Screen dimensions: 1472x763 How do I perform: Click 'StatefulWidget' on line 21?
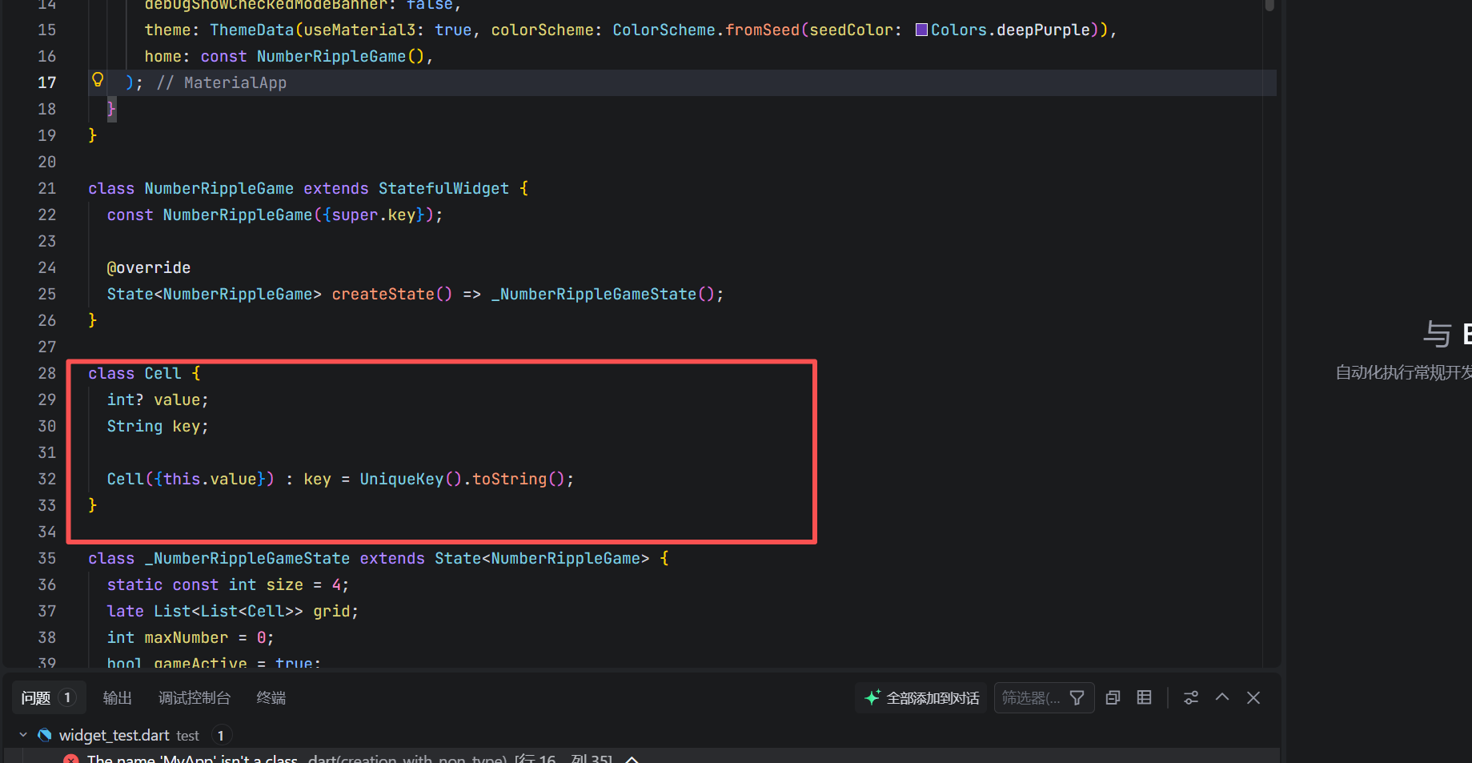(443, 188)
